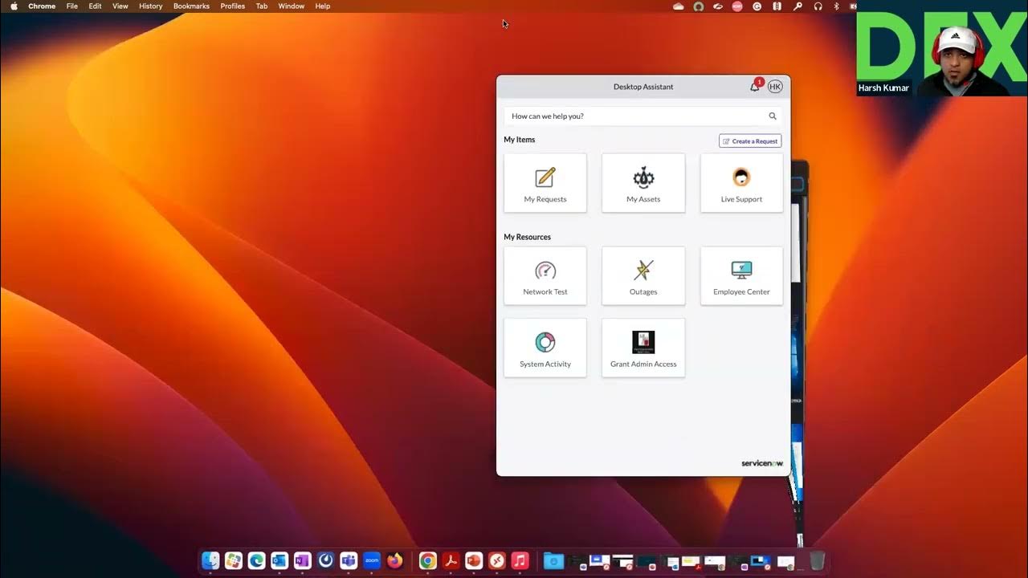Open the Outages tile
This screenshot has height=578, width=1028.
coord(643,275)
